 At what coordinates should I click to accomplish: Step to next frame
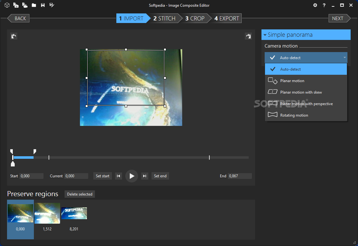145,176
